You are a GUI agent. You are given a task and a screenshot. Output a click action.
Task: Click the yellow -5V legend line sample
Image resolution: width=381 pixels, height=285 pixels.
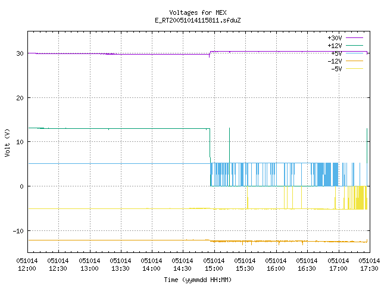(x=354, y=69)
